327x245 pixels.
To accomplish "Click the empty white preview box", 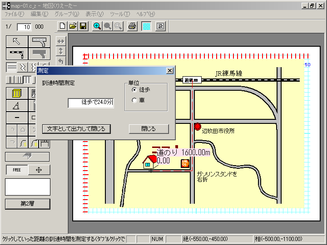I will (x=28, y=187).
